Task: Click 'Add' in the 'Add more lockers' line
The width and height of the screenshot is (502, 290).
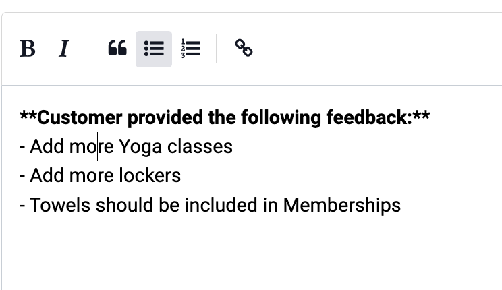Action: point(47,176)
